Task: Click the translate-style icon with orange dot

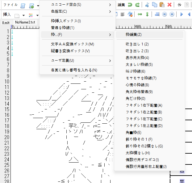Action: click(x=130, y=14)
